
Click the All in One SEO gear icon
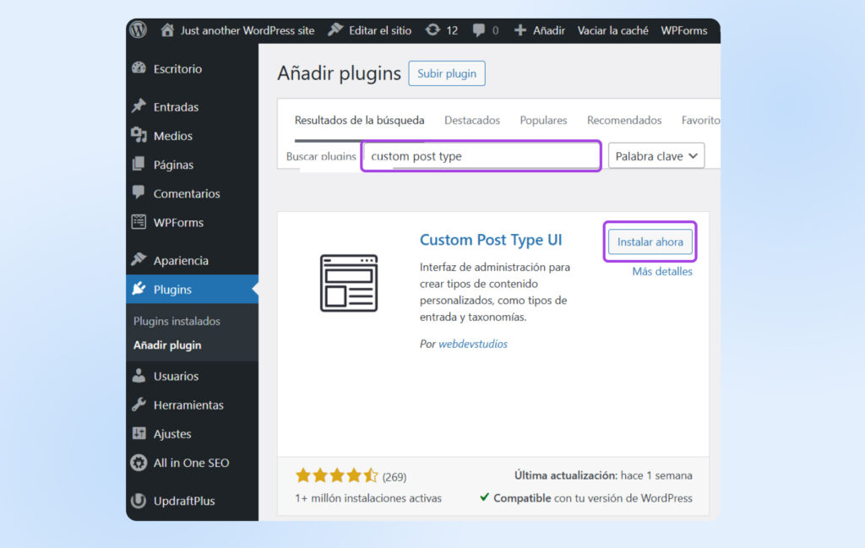(x=139, y=463)
